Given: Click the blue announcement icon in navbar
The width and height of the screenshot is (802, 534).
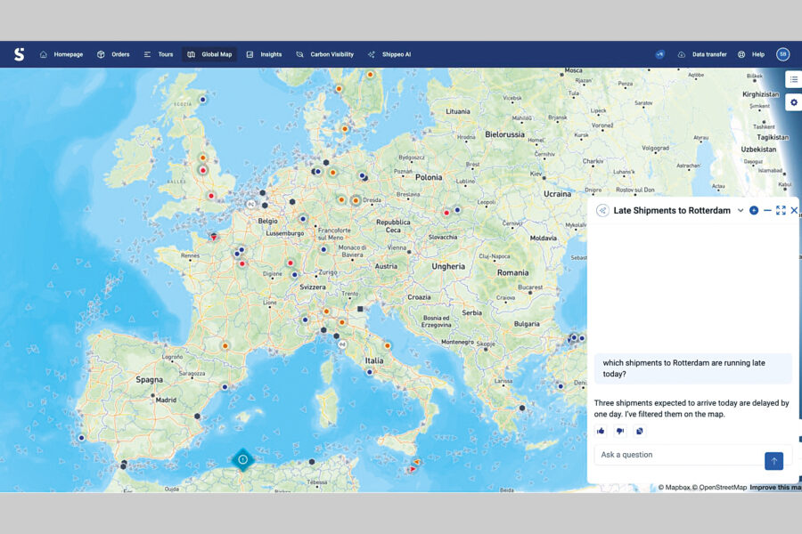Looking at the screenshot, I should click(x=660, y=54).
